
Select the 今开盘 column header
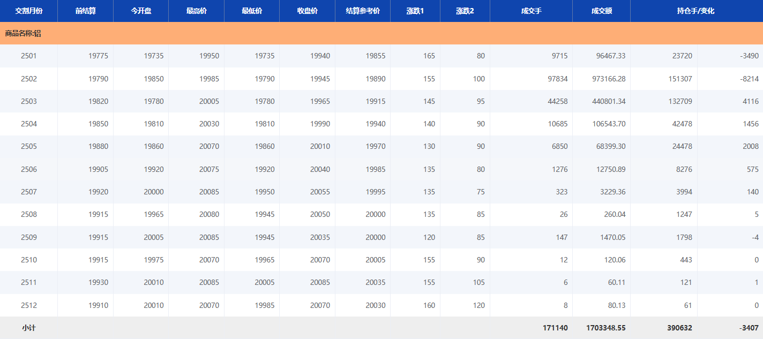(141, 11)
